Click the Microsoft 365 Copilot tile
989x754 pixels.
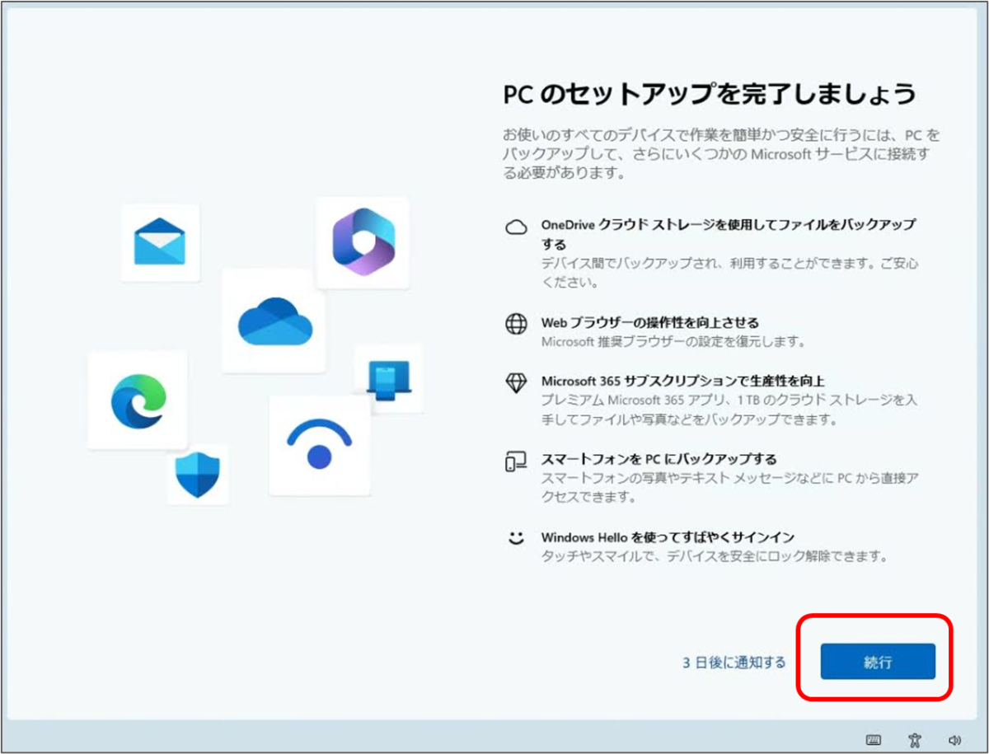point(363,242)
